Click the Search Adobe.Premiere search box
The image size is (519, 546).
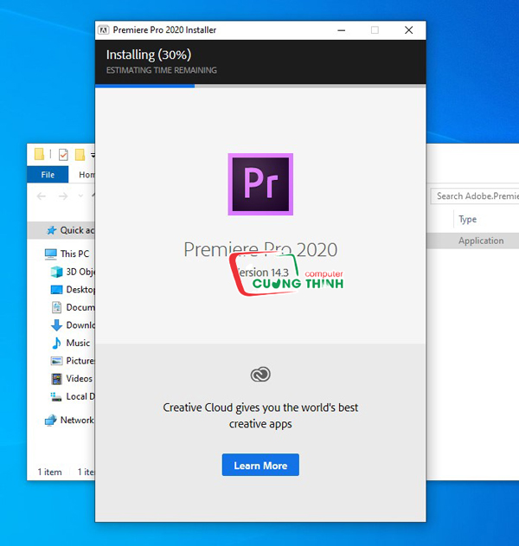(x=475, y=196)
